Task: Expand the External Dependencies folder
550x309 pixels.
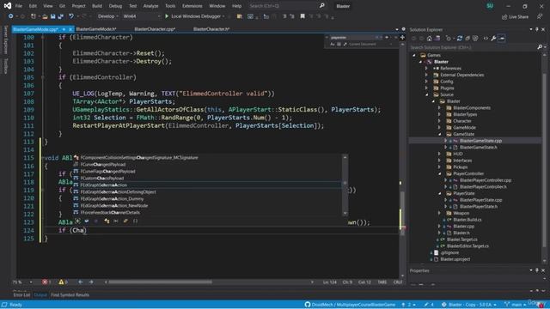Action: tap(426, 75)
